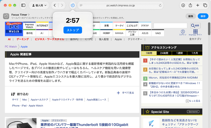Open ビジネス・ワークスタイル category link
The height and width of the screenshot is (128, 211).
point(49,39)
